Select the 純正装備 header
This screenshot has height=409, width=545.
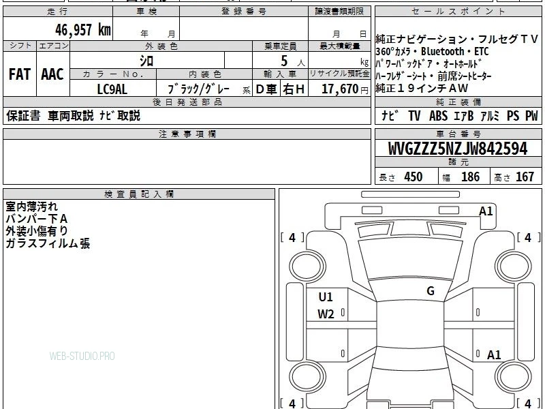[x=458, y=102]
